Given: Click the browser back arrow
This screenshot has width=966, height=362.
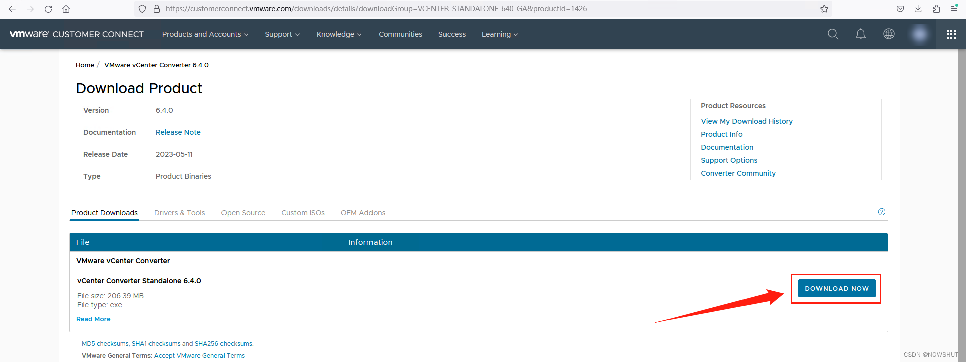Looking at the screenshot, I should click(12, 9).
